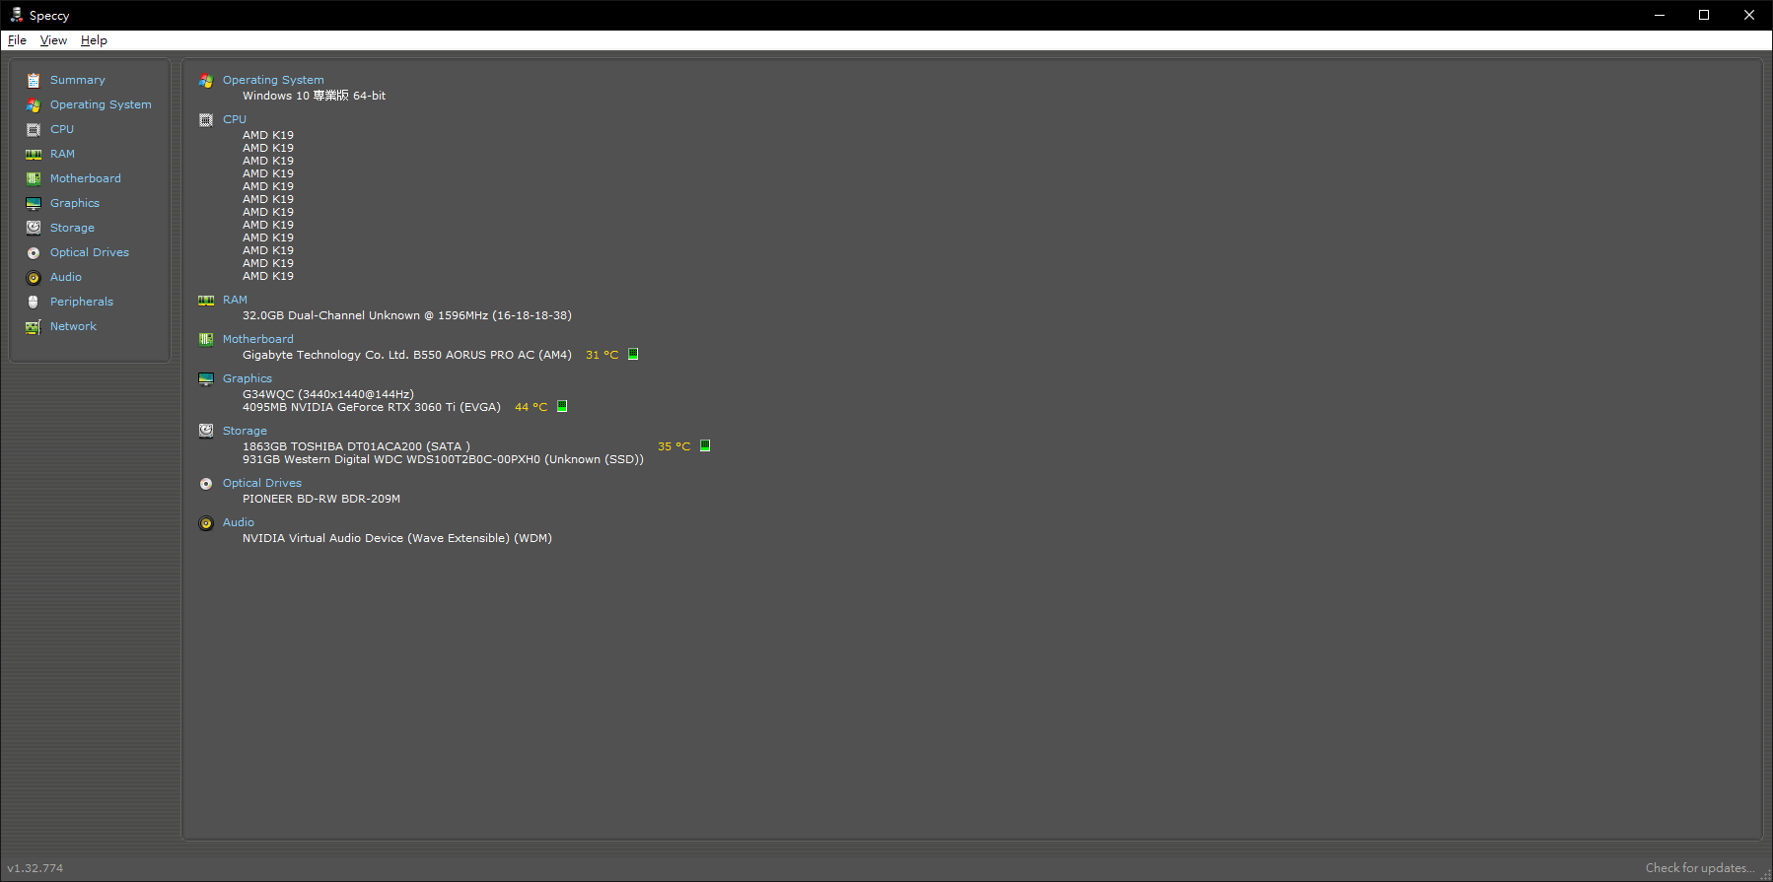Screen dimensions: 1773x882
Task: Click the disc icon beside Optical Drives heading
Action: [206, 484]
